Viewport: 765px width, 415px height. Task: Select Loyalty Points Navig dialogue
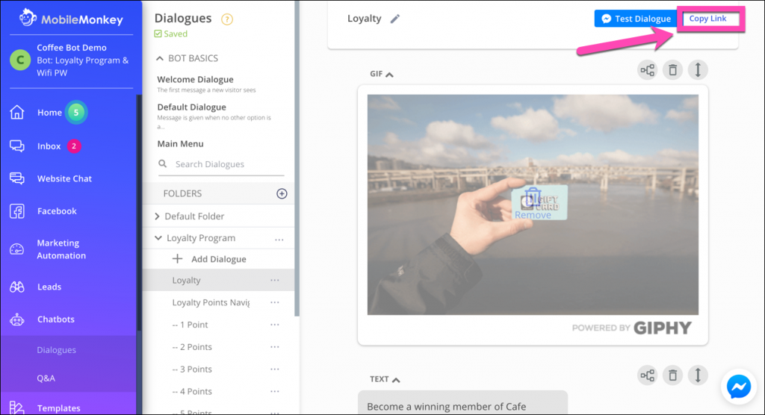click(211, 302)
